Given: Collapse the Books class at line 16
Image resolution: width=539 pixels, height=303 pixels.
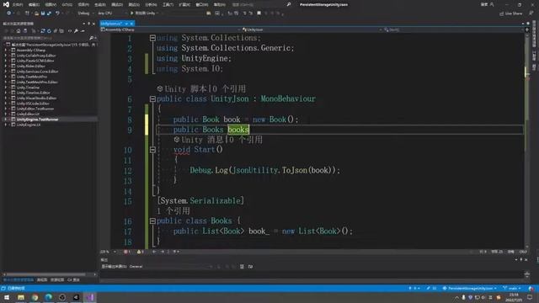Looking at the screenshot, I should click(152, 221).
